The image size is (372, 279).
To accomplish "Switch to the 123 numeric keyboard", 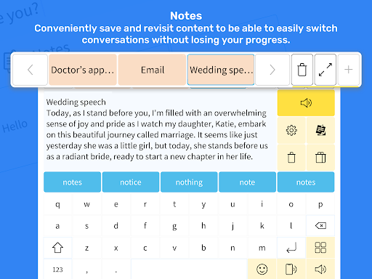I will tap(57, 270).
